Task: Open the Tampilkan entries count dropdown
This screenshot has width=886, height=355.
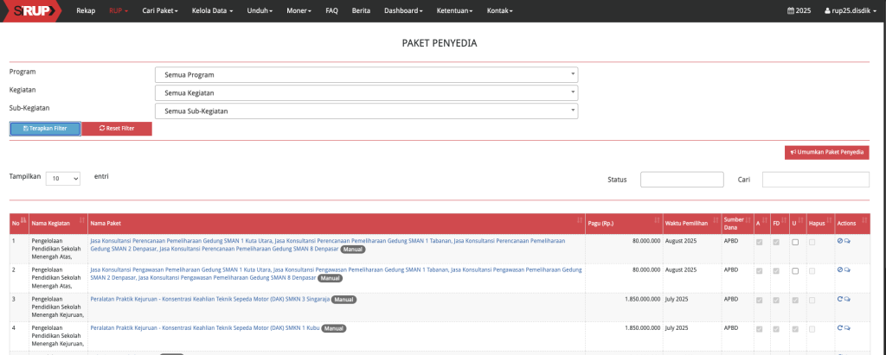Action: point(62,178)
